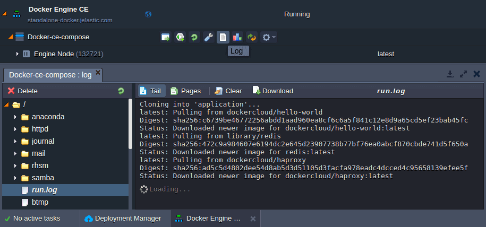This screenshot has width=486, height=227.
Task: Click the Log icon for Docker-ce-compose
Action: coord(223,37)
